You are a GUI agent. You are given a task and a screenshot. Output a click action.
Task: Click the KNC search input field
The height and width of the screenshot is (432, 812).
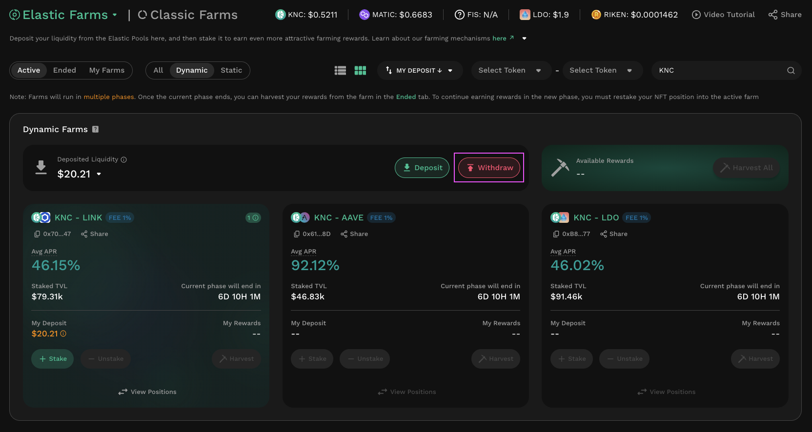tap(717, 71)
